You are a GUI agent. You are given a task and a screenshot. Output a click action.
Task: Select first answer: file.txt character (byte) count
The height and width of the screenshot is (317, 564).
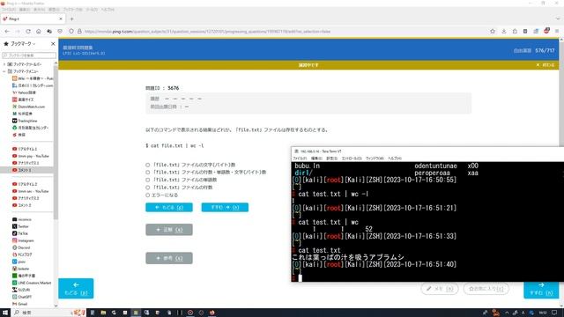(x=147, y=165)
